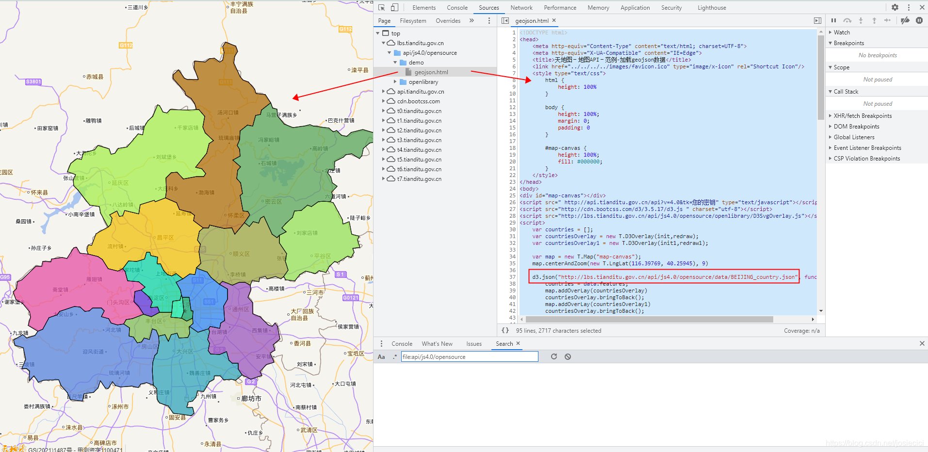Viewport: 928px width, 452px height.
Task: Click the Step debugger button
Action: (887, 20)
